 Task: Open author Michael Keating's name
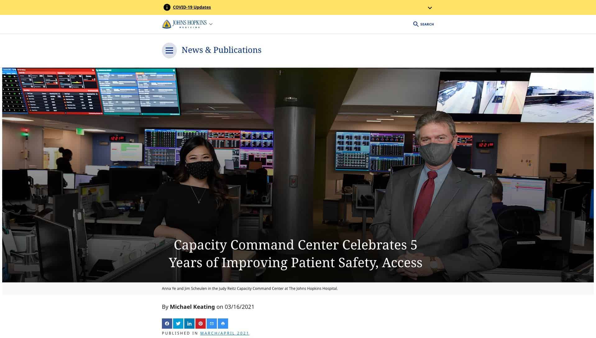click(x=192, y=307)
